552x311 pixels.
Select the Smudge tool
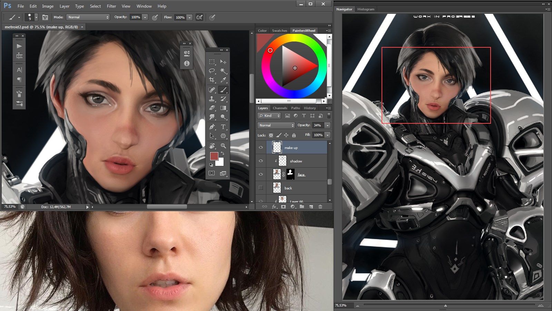[212, 117]
